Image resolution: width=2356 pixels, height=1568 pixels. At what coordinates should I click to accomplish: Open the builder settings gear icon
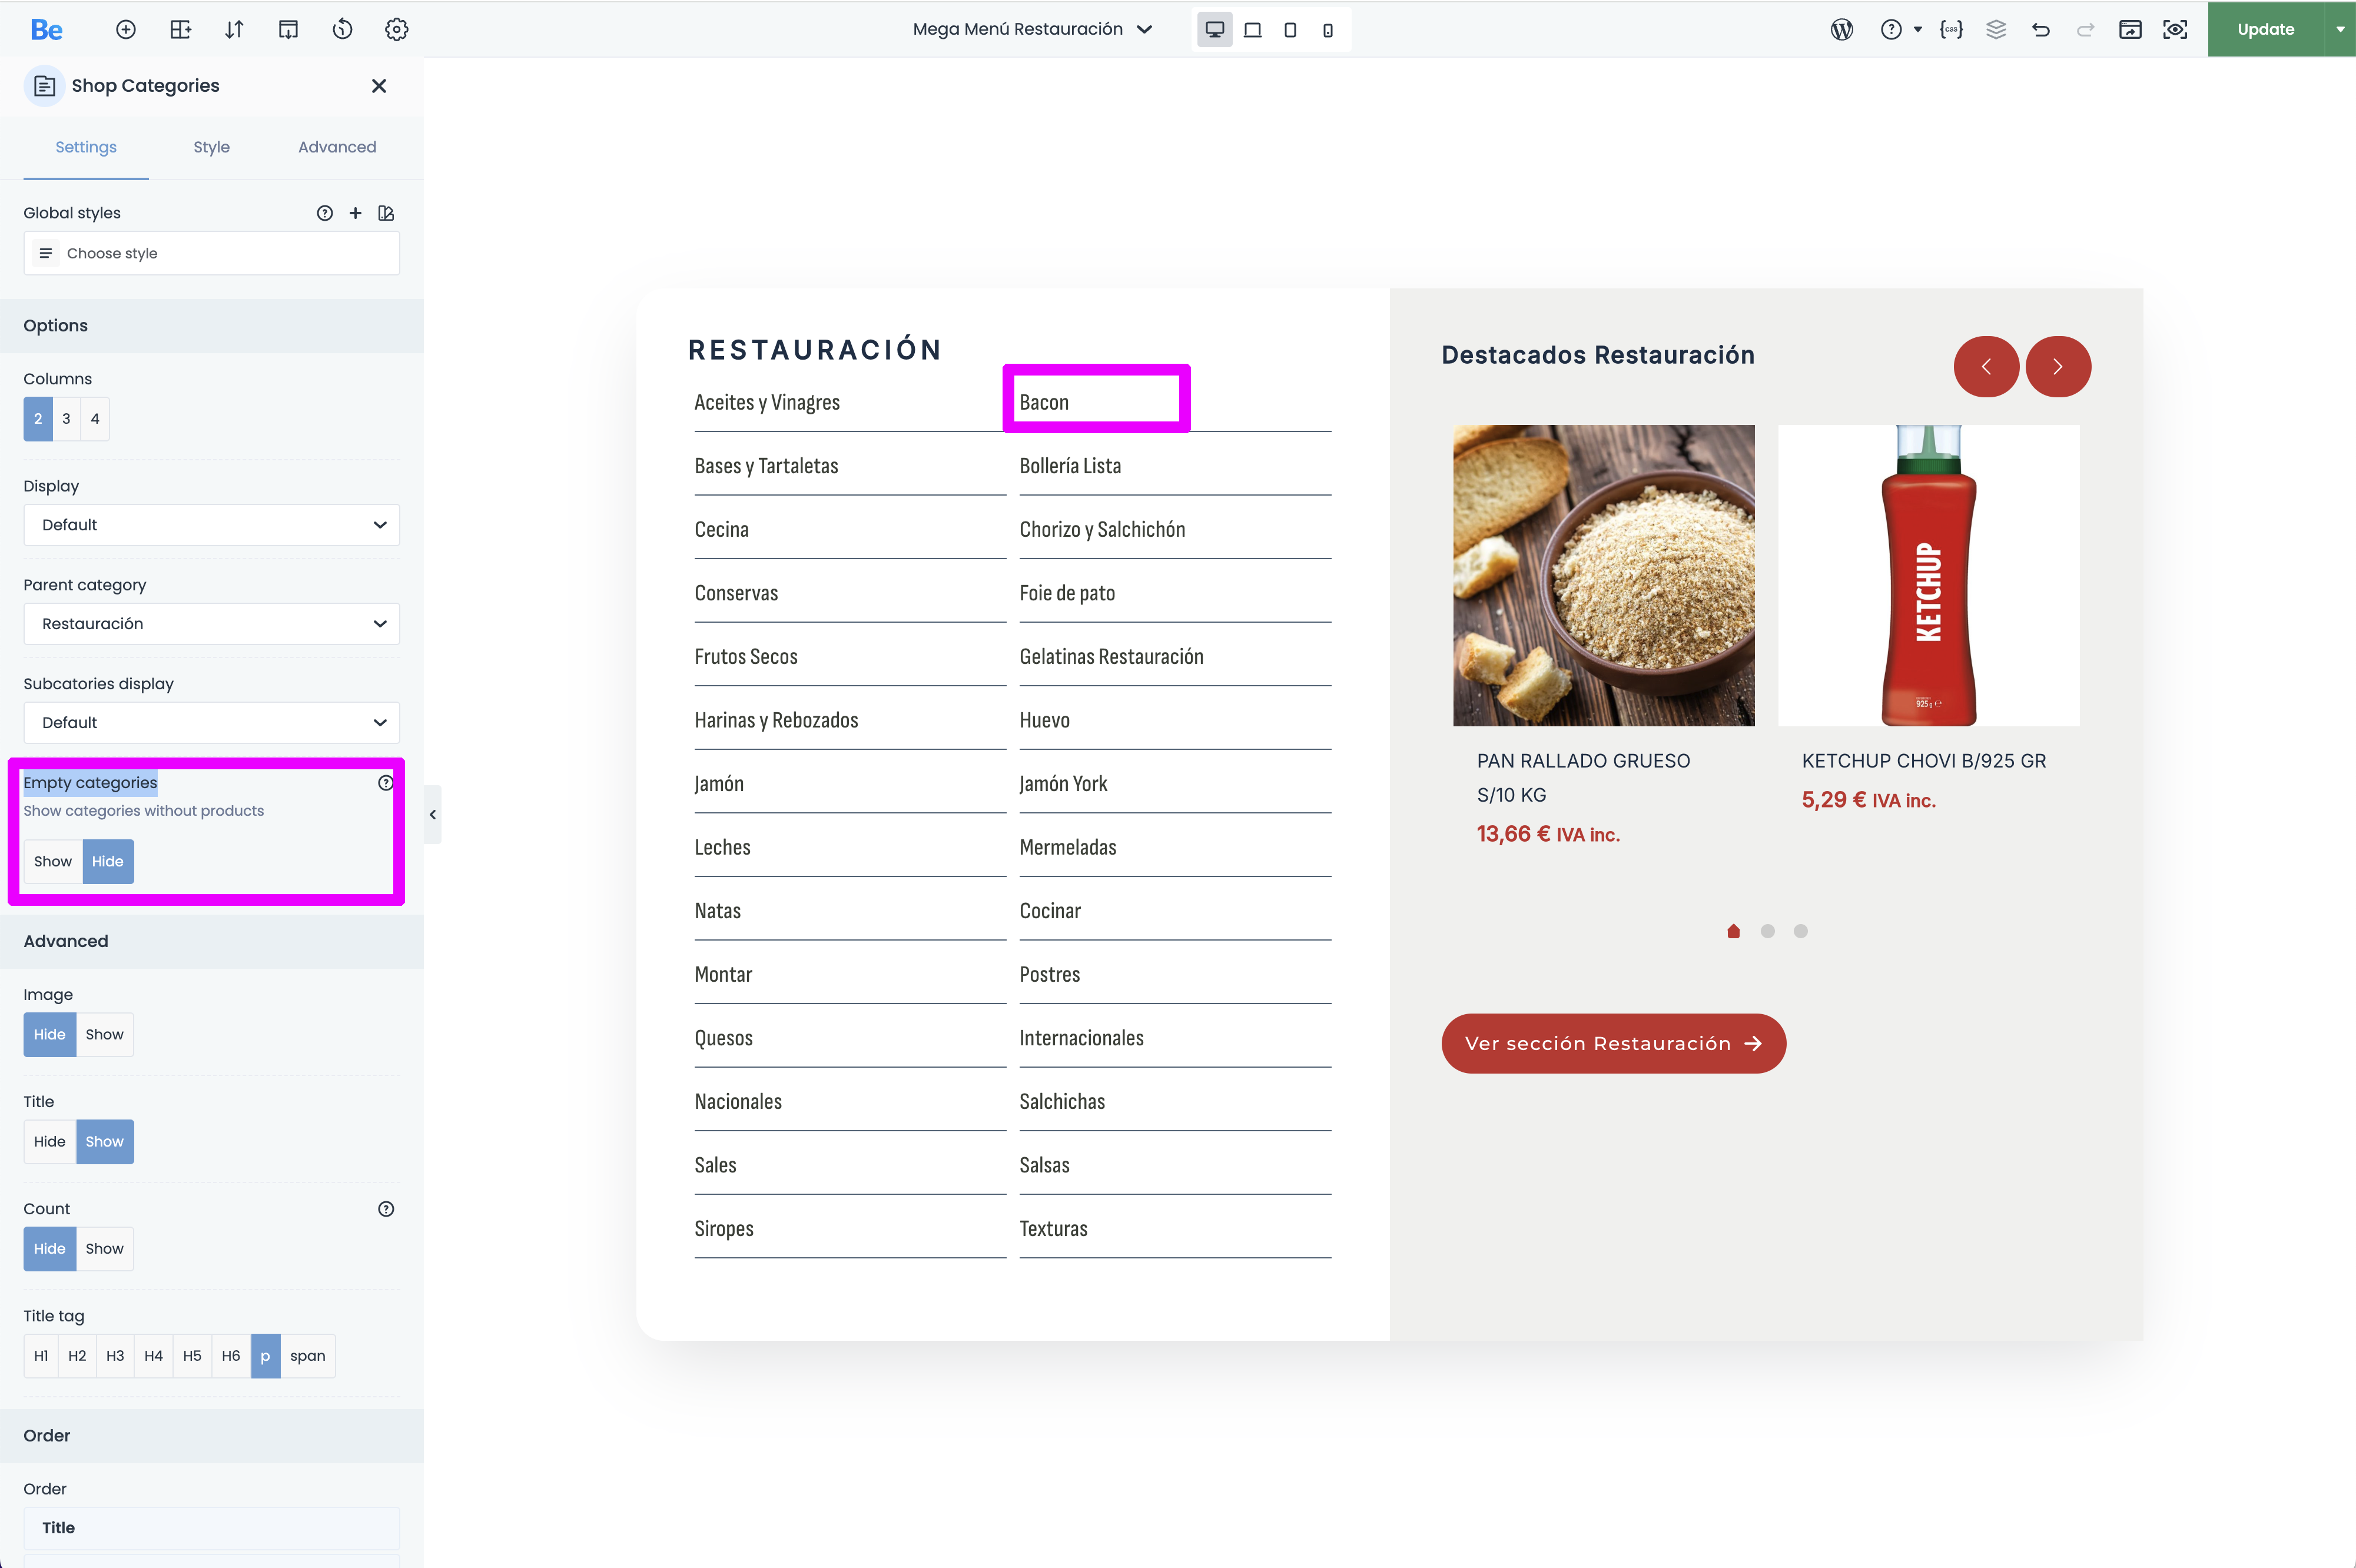point(396,29)
